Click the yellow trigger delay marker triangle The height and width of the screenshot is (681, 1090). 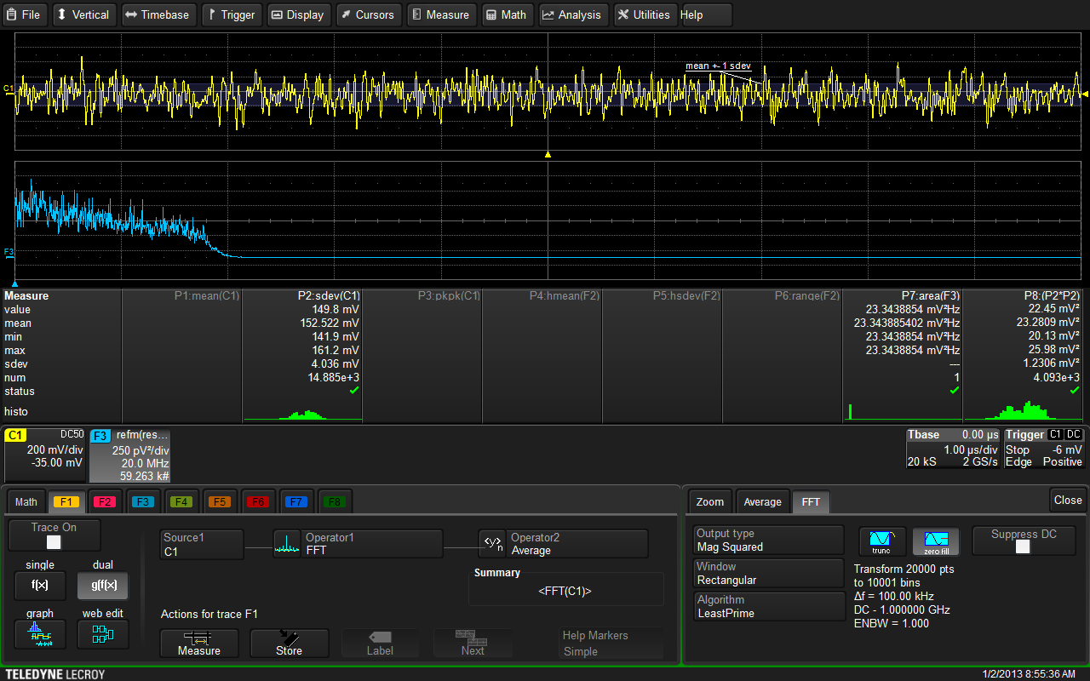pyautogui.click(x=548, y=155)
